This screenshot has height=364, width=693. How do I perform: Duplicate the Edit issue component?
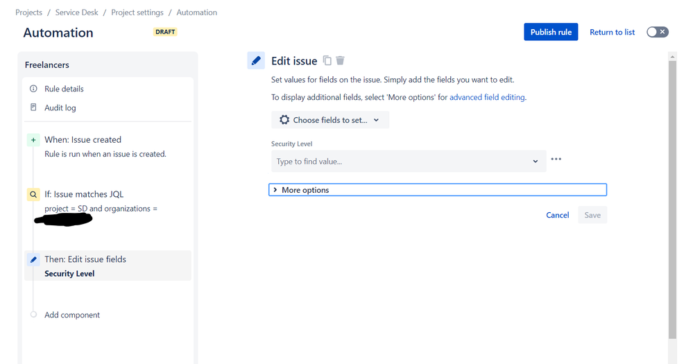coord(327,60)
